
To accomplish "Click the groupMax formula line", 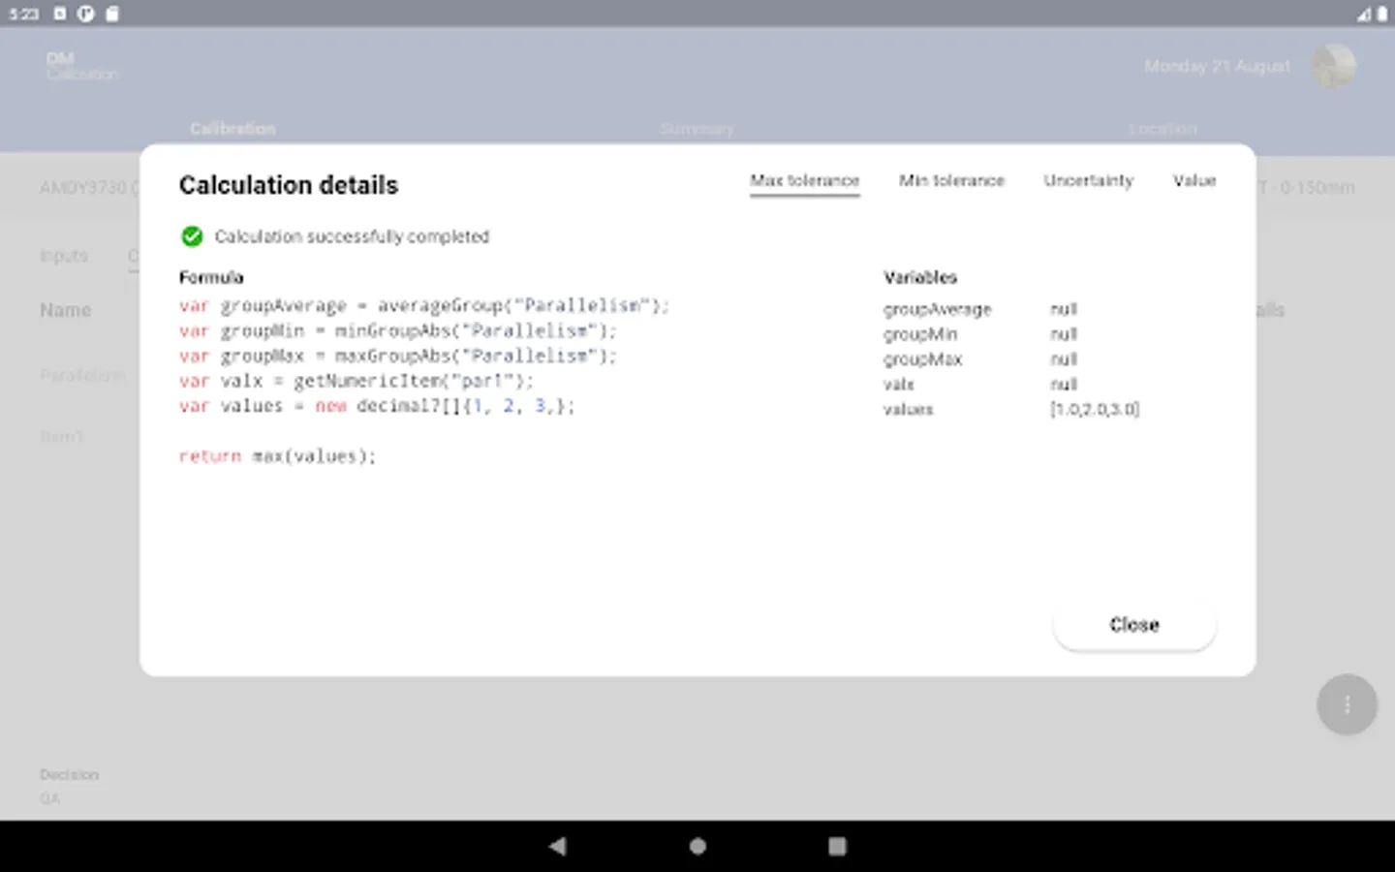I will (x=397, y=357).
